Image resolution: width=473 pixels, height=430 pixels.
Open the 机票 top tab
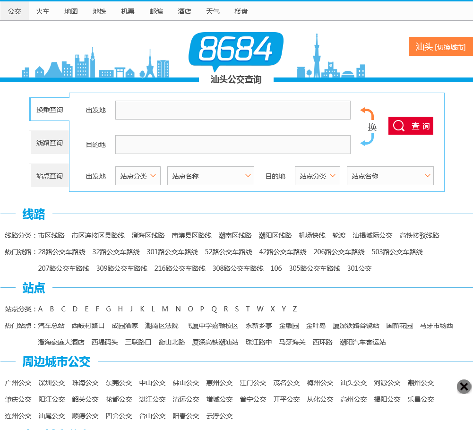pyautogui.click(x=128, y=11)
